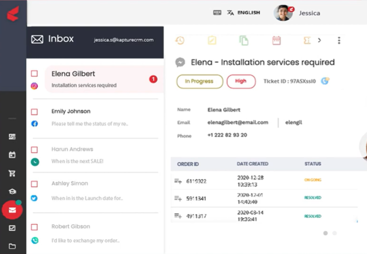Click the unread badge on Elena Gilbert
Viewport: 367px width, 254px height.
[x=153, y=79]
